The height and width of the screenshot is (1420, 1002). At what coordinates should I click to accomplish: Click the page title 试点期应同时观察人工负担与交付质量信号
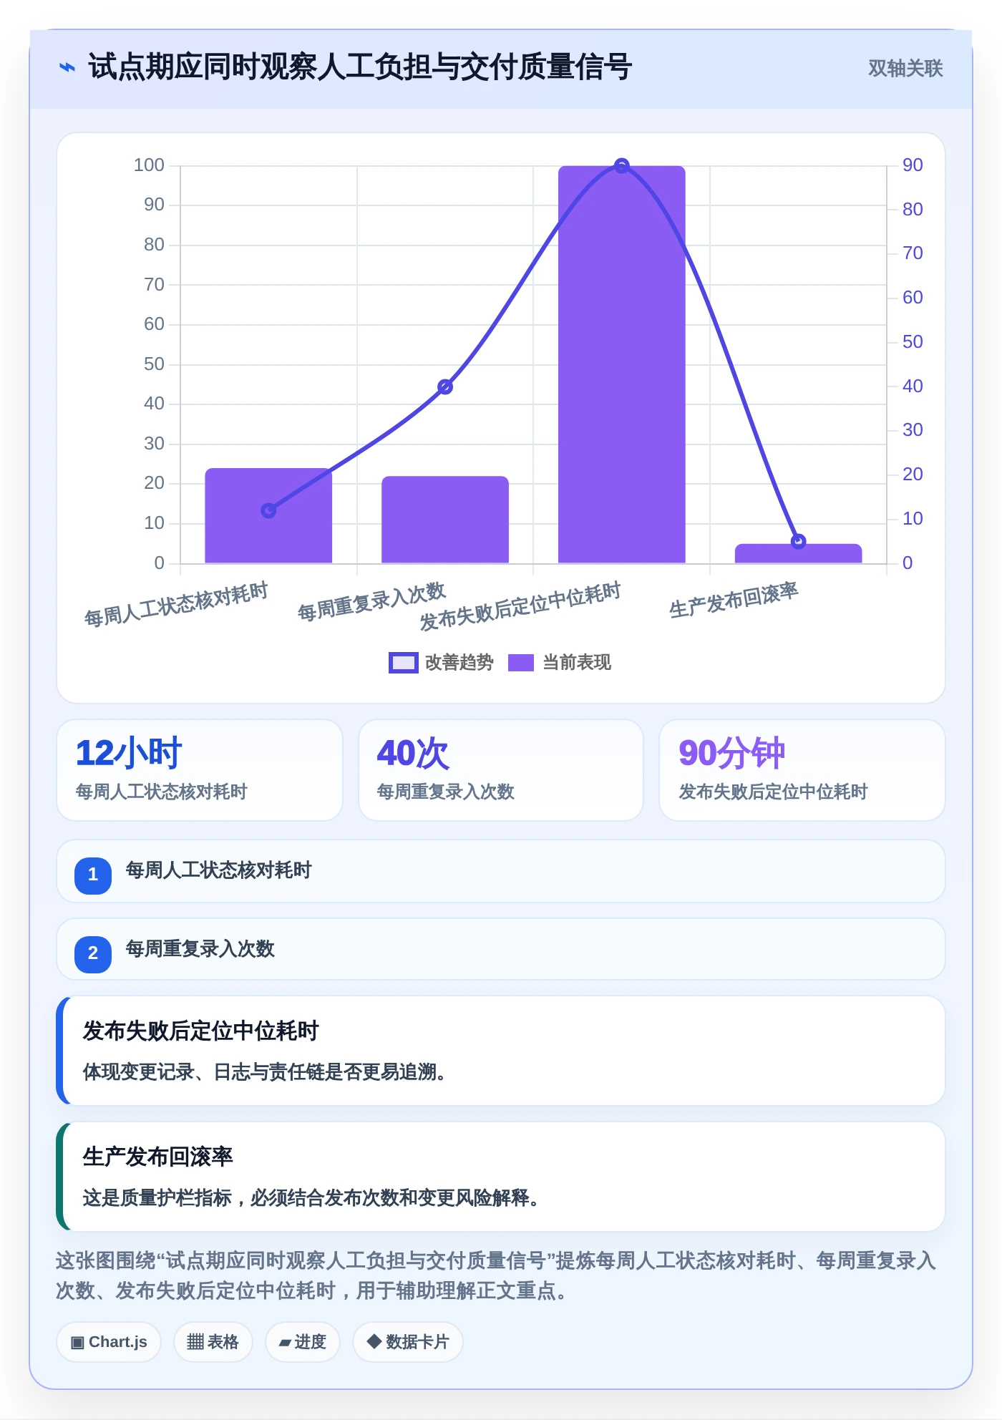click(x=360, y=67)
